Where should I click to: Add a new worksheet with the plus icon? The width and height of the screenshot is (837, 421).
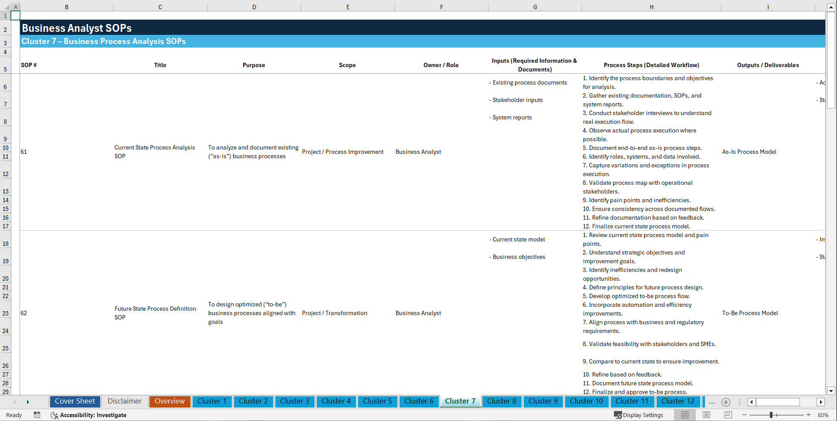click(725, 402)
